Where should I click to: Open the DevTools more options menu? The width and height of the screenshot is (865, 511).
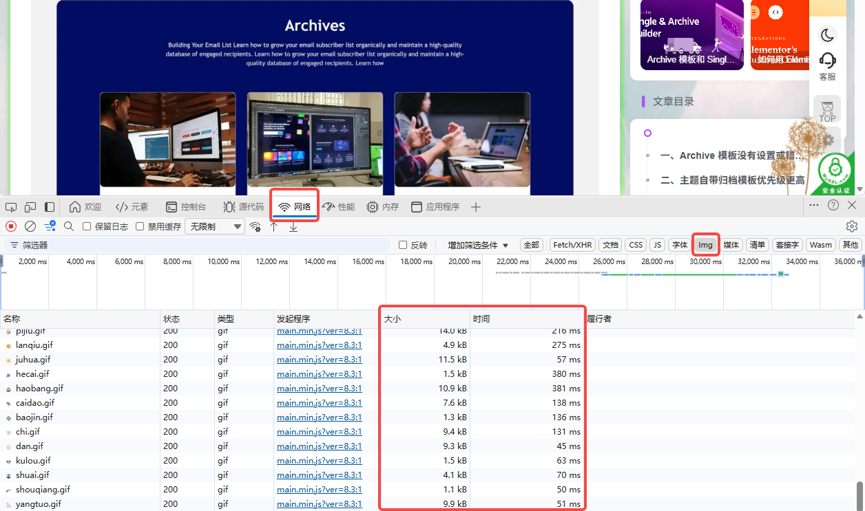[814, 206]
